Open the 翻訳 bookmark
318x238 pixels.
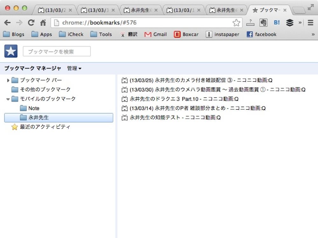(128, 34)
